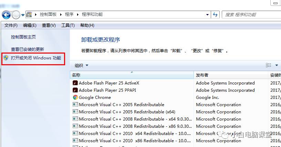This screenshot has width=281, height=147.
Task: Click Microsoft Corporation in 2005 Redistributable (x64) row
Action: (218, 112)
